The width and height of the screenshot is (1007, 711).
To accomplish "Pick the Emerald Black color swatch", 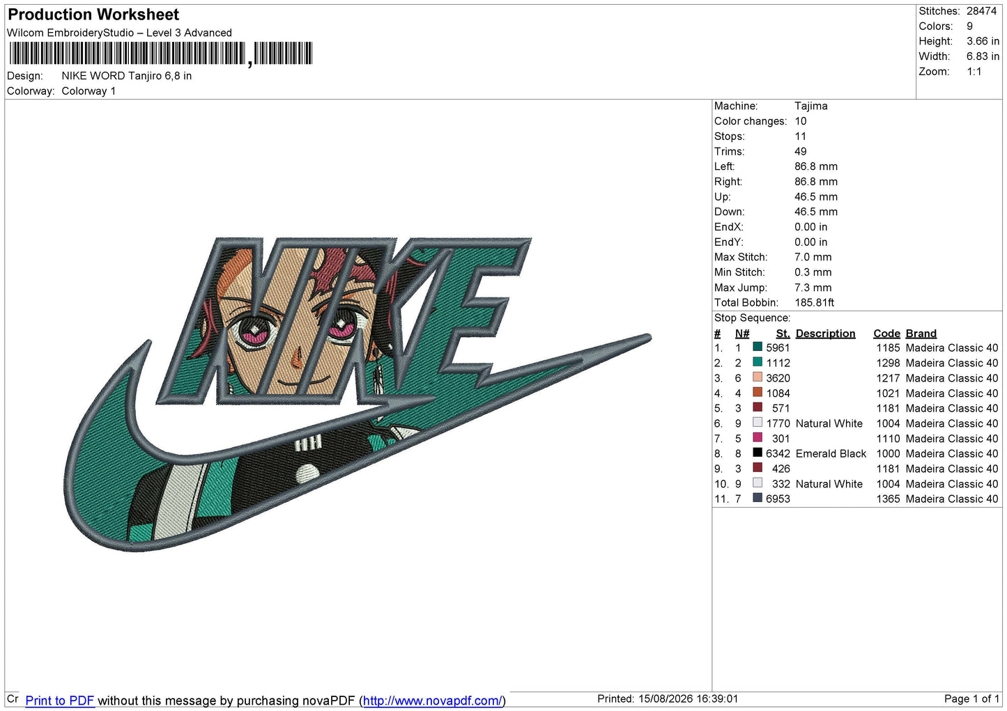I will 758,453.
